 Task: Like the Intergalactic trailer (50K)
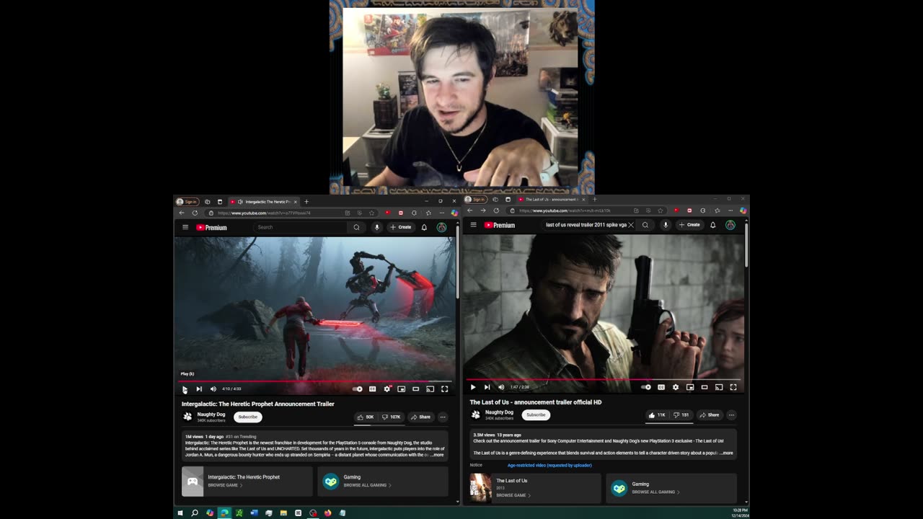366,417
